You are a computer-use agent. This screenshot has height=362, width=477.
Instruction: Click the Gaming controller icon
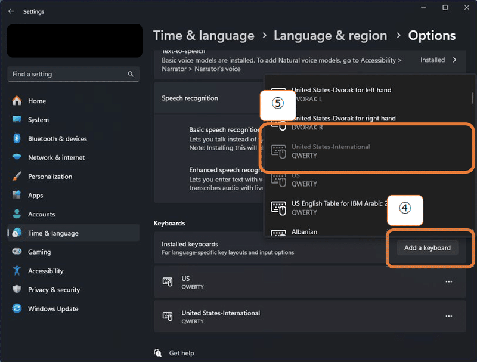click(x=17, y=252)
